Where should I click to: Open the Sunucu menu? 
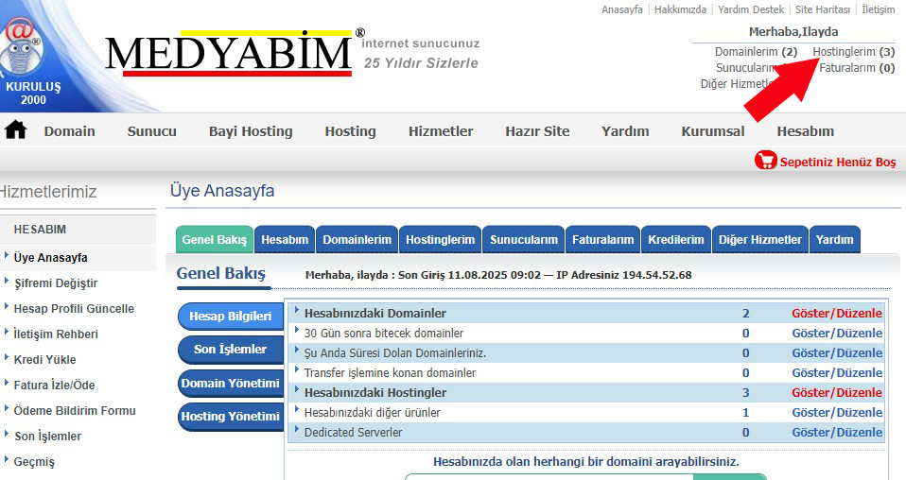[x=152, y=131]
